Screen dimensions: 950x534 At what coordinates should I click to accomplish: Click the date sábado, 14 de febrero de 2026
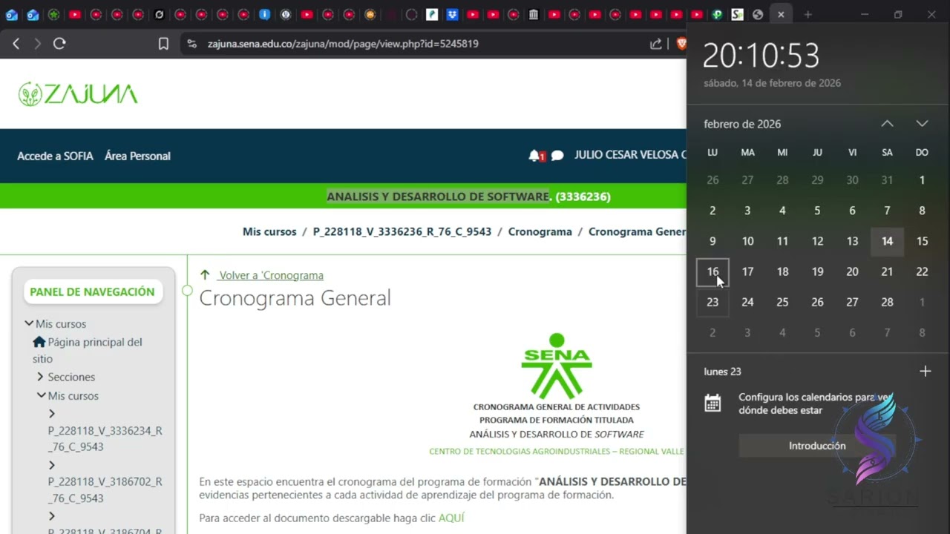coord(772,83)
